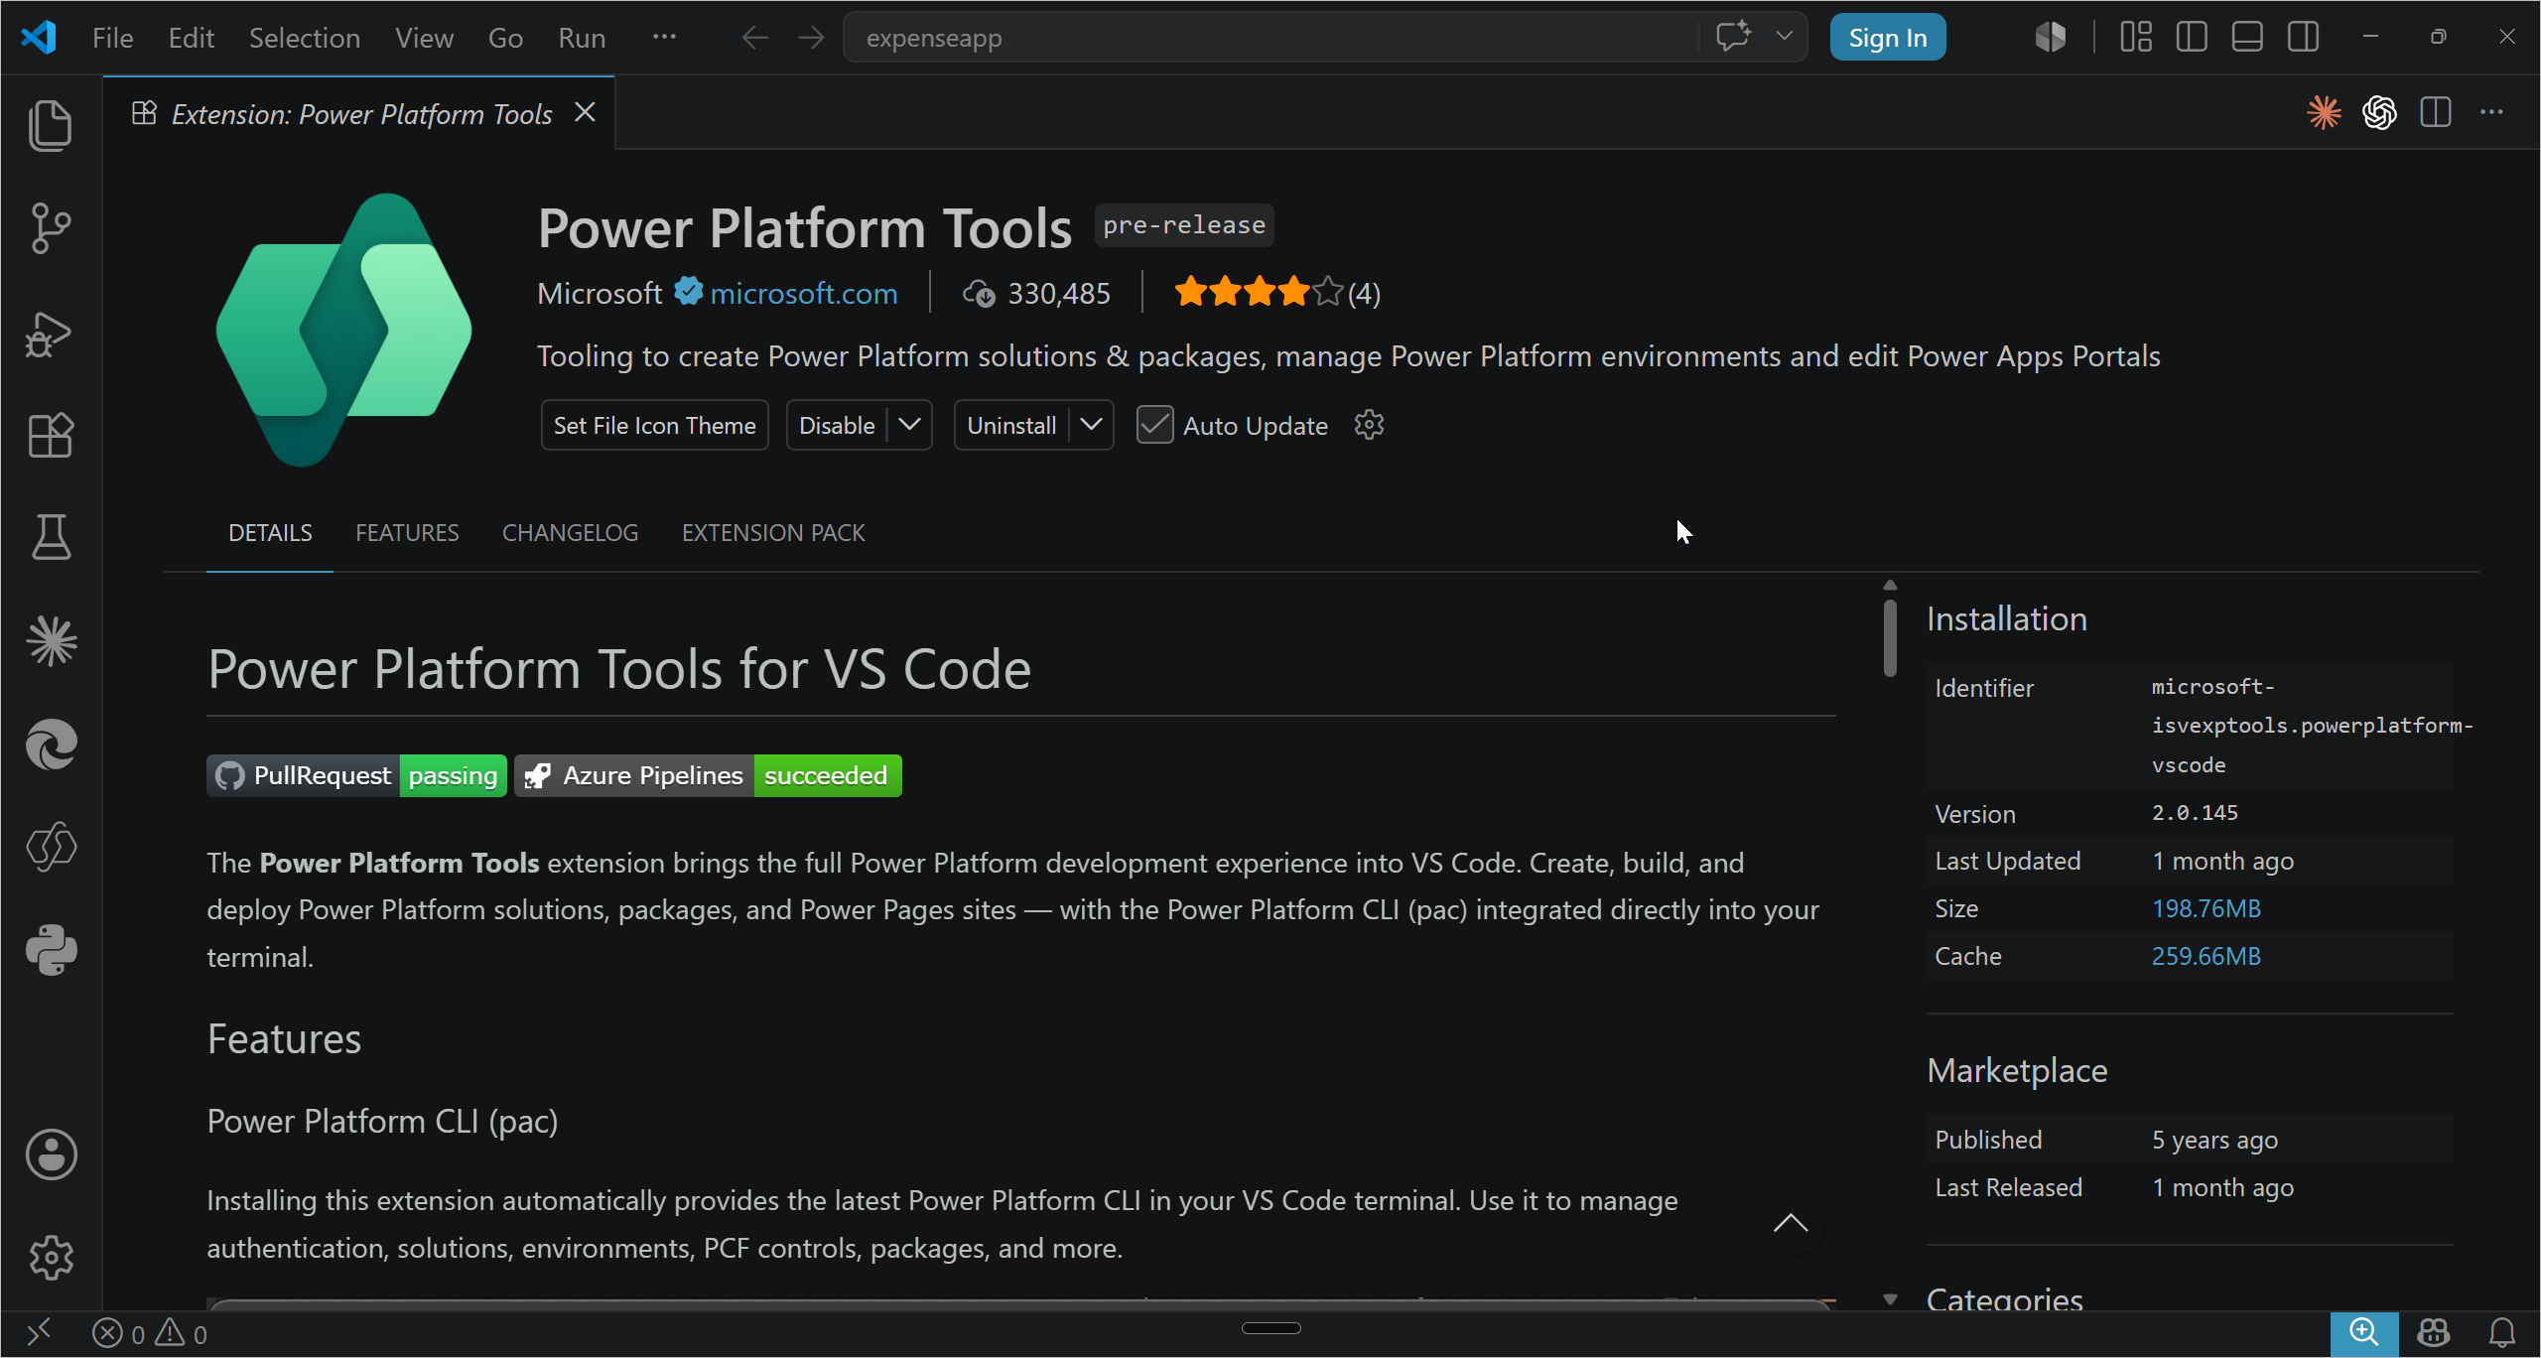The image size is (2541, 1358).
Task: Select the DETAILS tab
Action: (270, 533)
